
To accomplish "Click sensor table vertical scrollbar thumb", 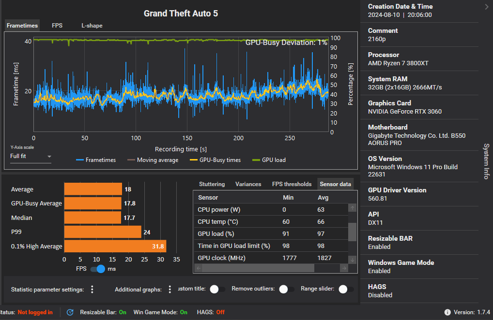I will (352, 232).
